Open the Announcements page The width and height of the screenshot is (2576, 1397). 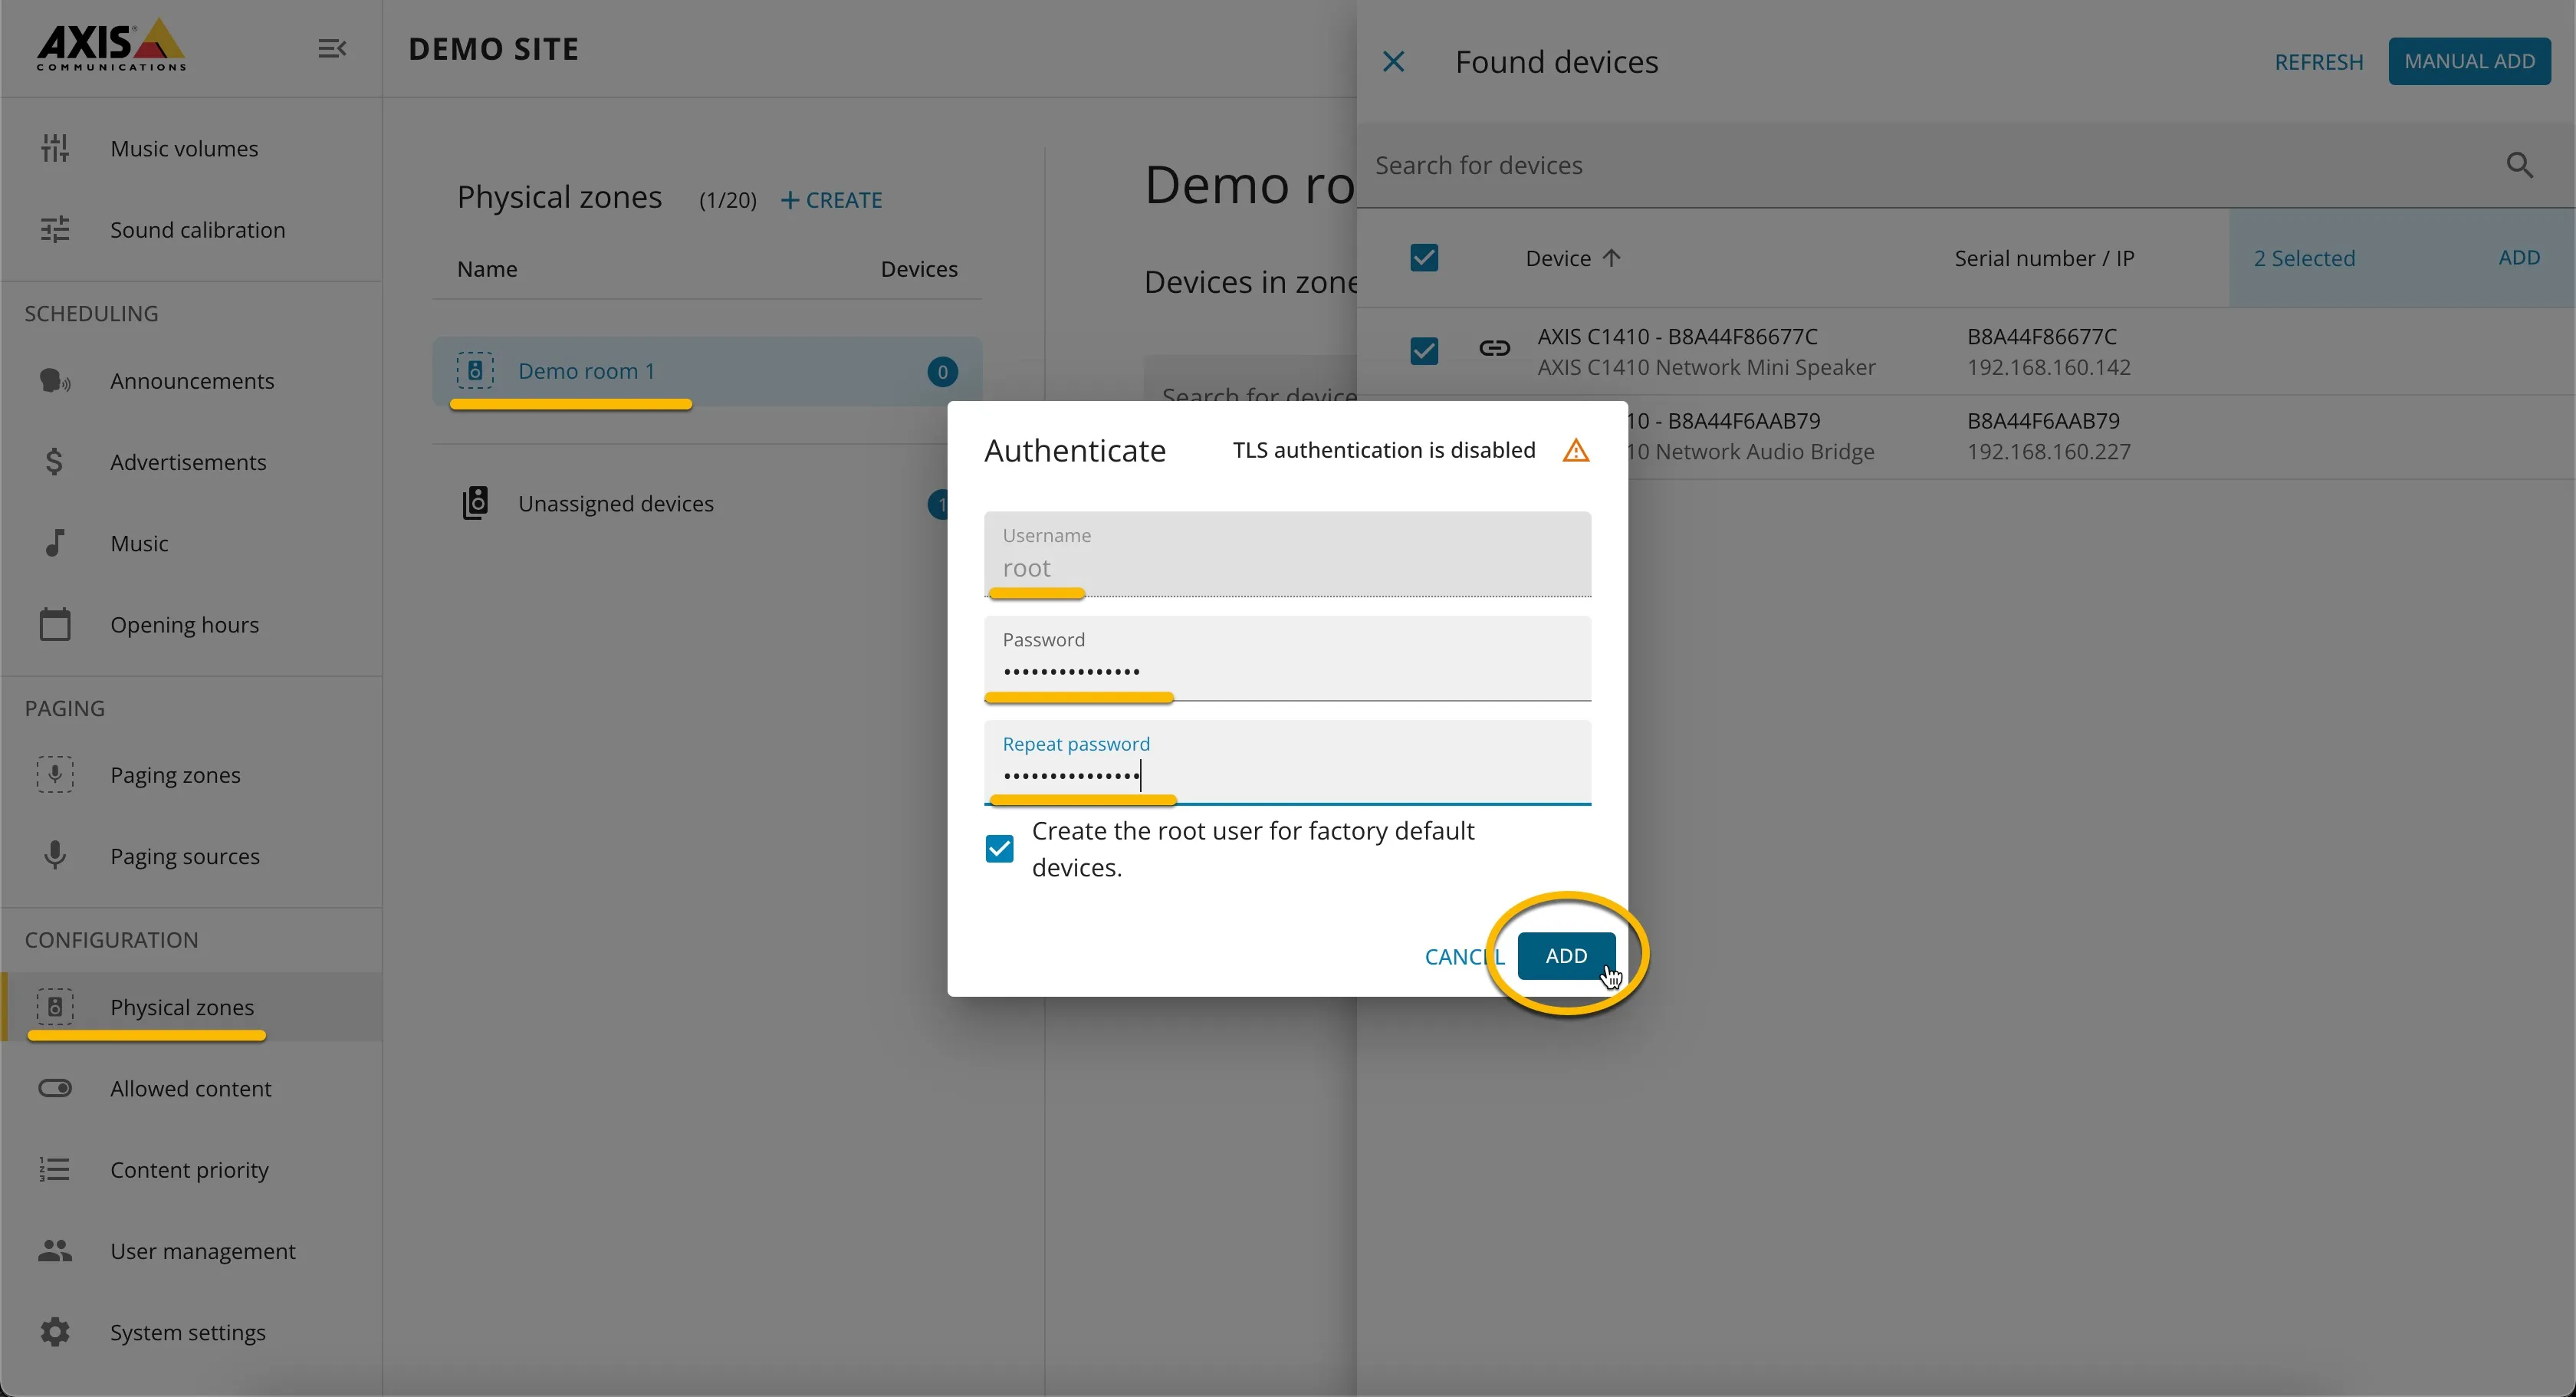(x=192, y=381)
